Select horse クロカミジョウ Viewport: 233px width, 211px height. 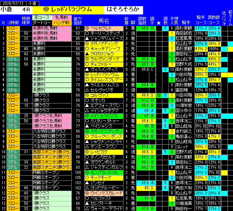(104, 54)
